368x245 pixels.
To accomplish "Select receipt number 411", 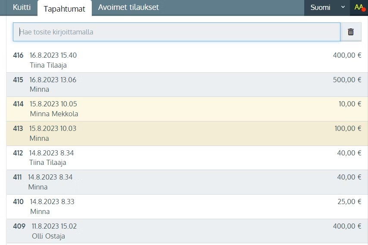I will coord(17,177).
